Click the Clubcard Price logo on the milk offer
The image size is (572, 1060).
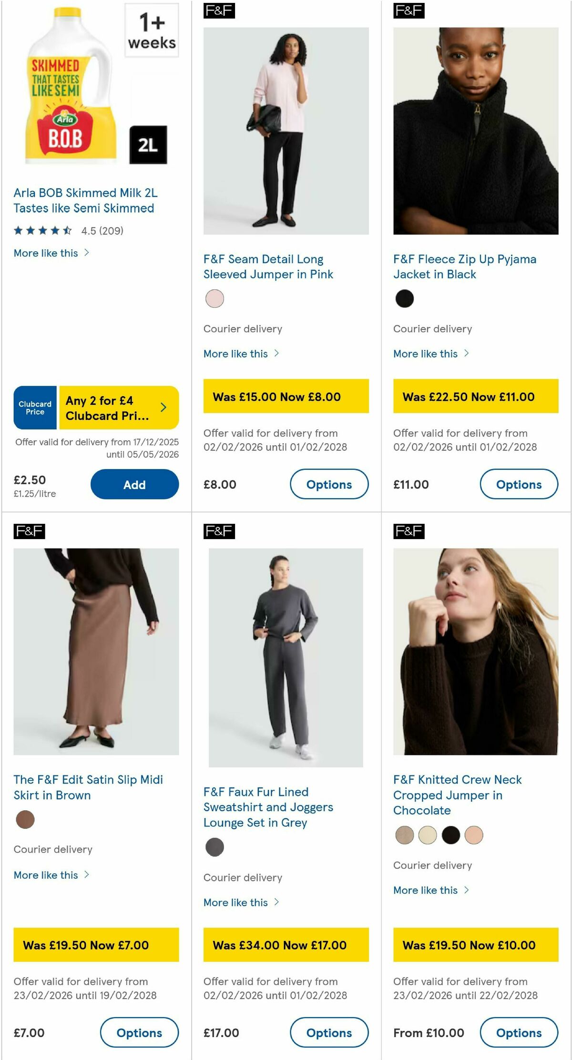click(x=35, y=408)
